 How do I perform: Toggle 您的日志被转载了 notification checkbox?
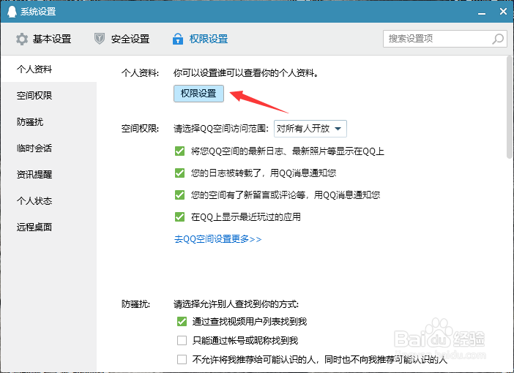tap(179, 173)
